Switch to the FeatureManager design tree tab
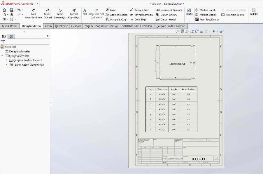This screenshot has width=263, height=174. (4, 36)
